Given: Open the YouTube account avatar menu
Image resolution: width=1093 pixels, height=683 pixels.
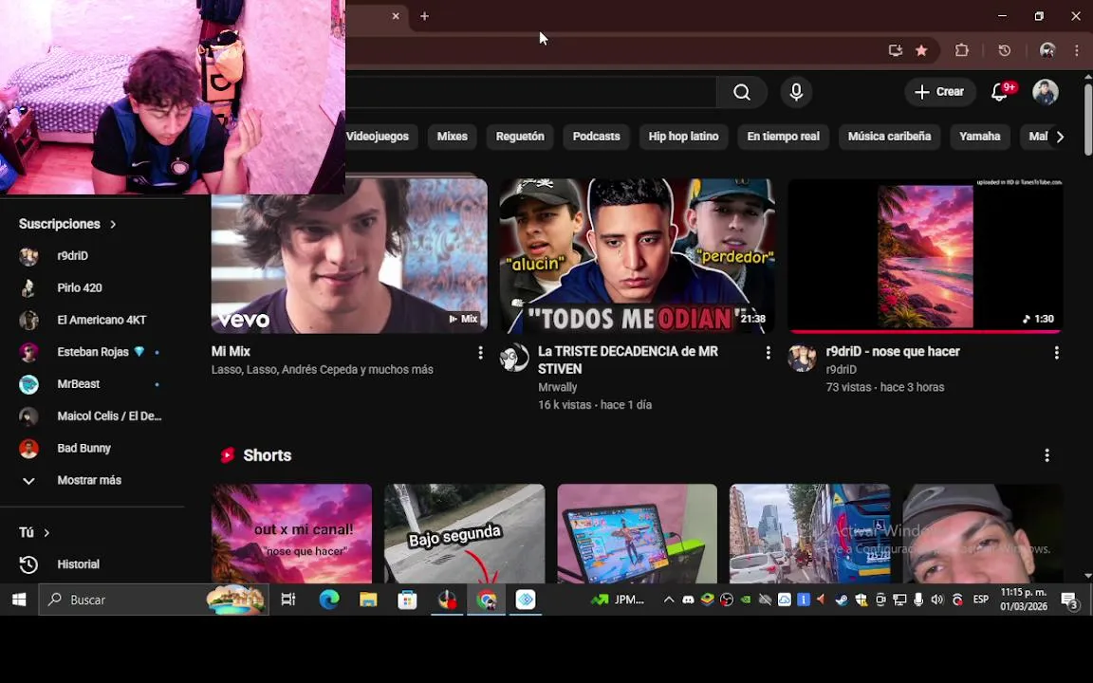Looking at the screenshot, I should coord(1045,92).
